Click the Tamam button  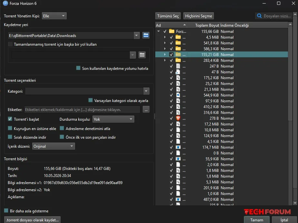[x=257, y=220]
